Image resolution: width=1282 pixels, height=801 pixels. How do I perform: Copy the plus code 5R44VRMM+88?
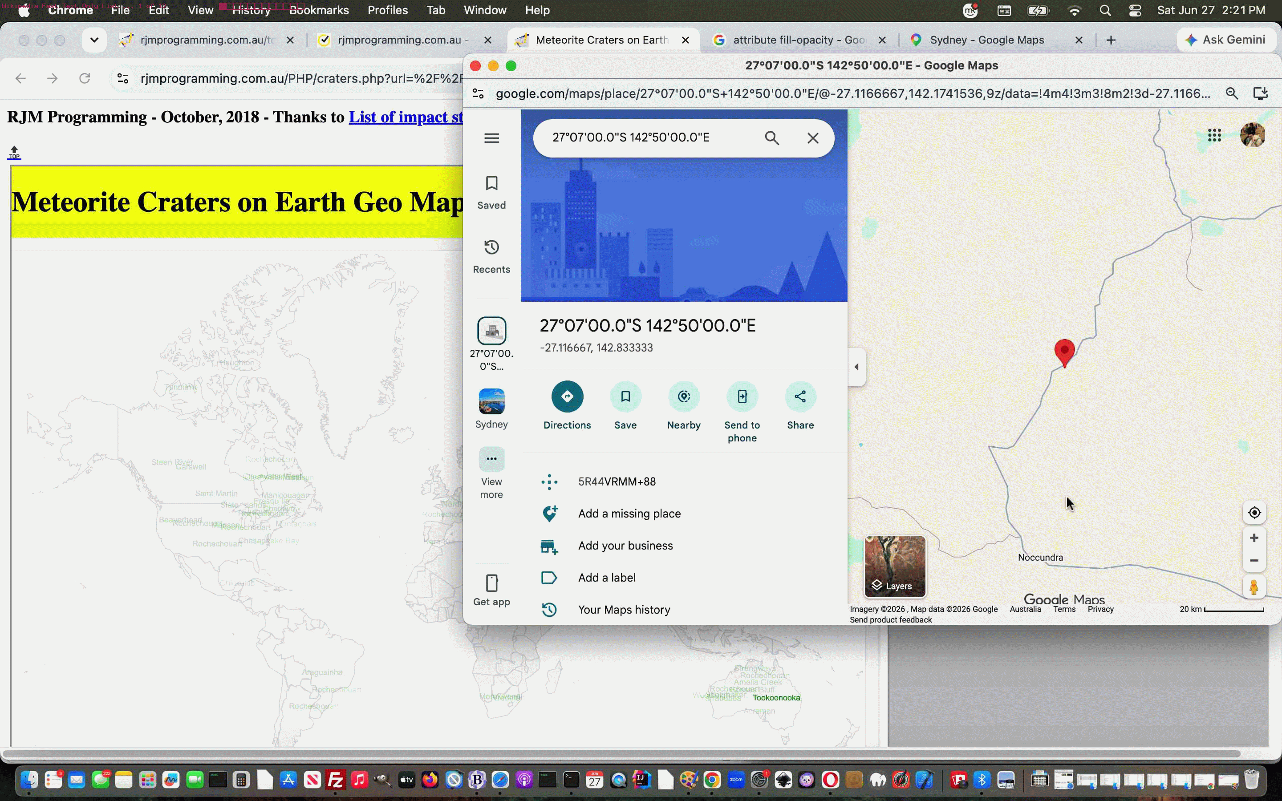click(685, 481)
